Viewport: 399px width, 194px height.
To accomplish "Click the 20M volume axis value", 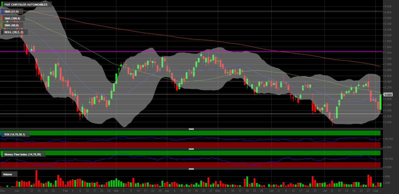I will point(387,183).
